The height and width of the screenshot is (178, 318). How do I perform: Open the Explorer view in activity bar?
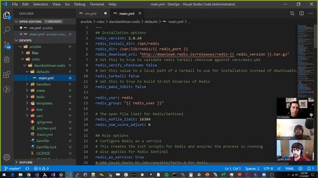click(x=6, y=15)
